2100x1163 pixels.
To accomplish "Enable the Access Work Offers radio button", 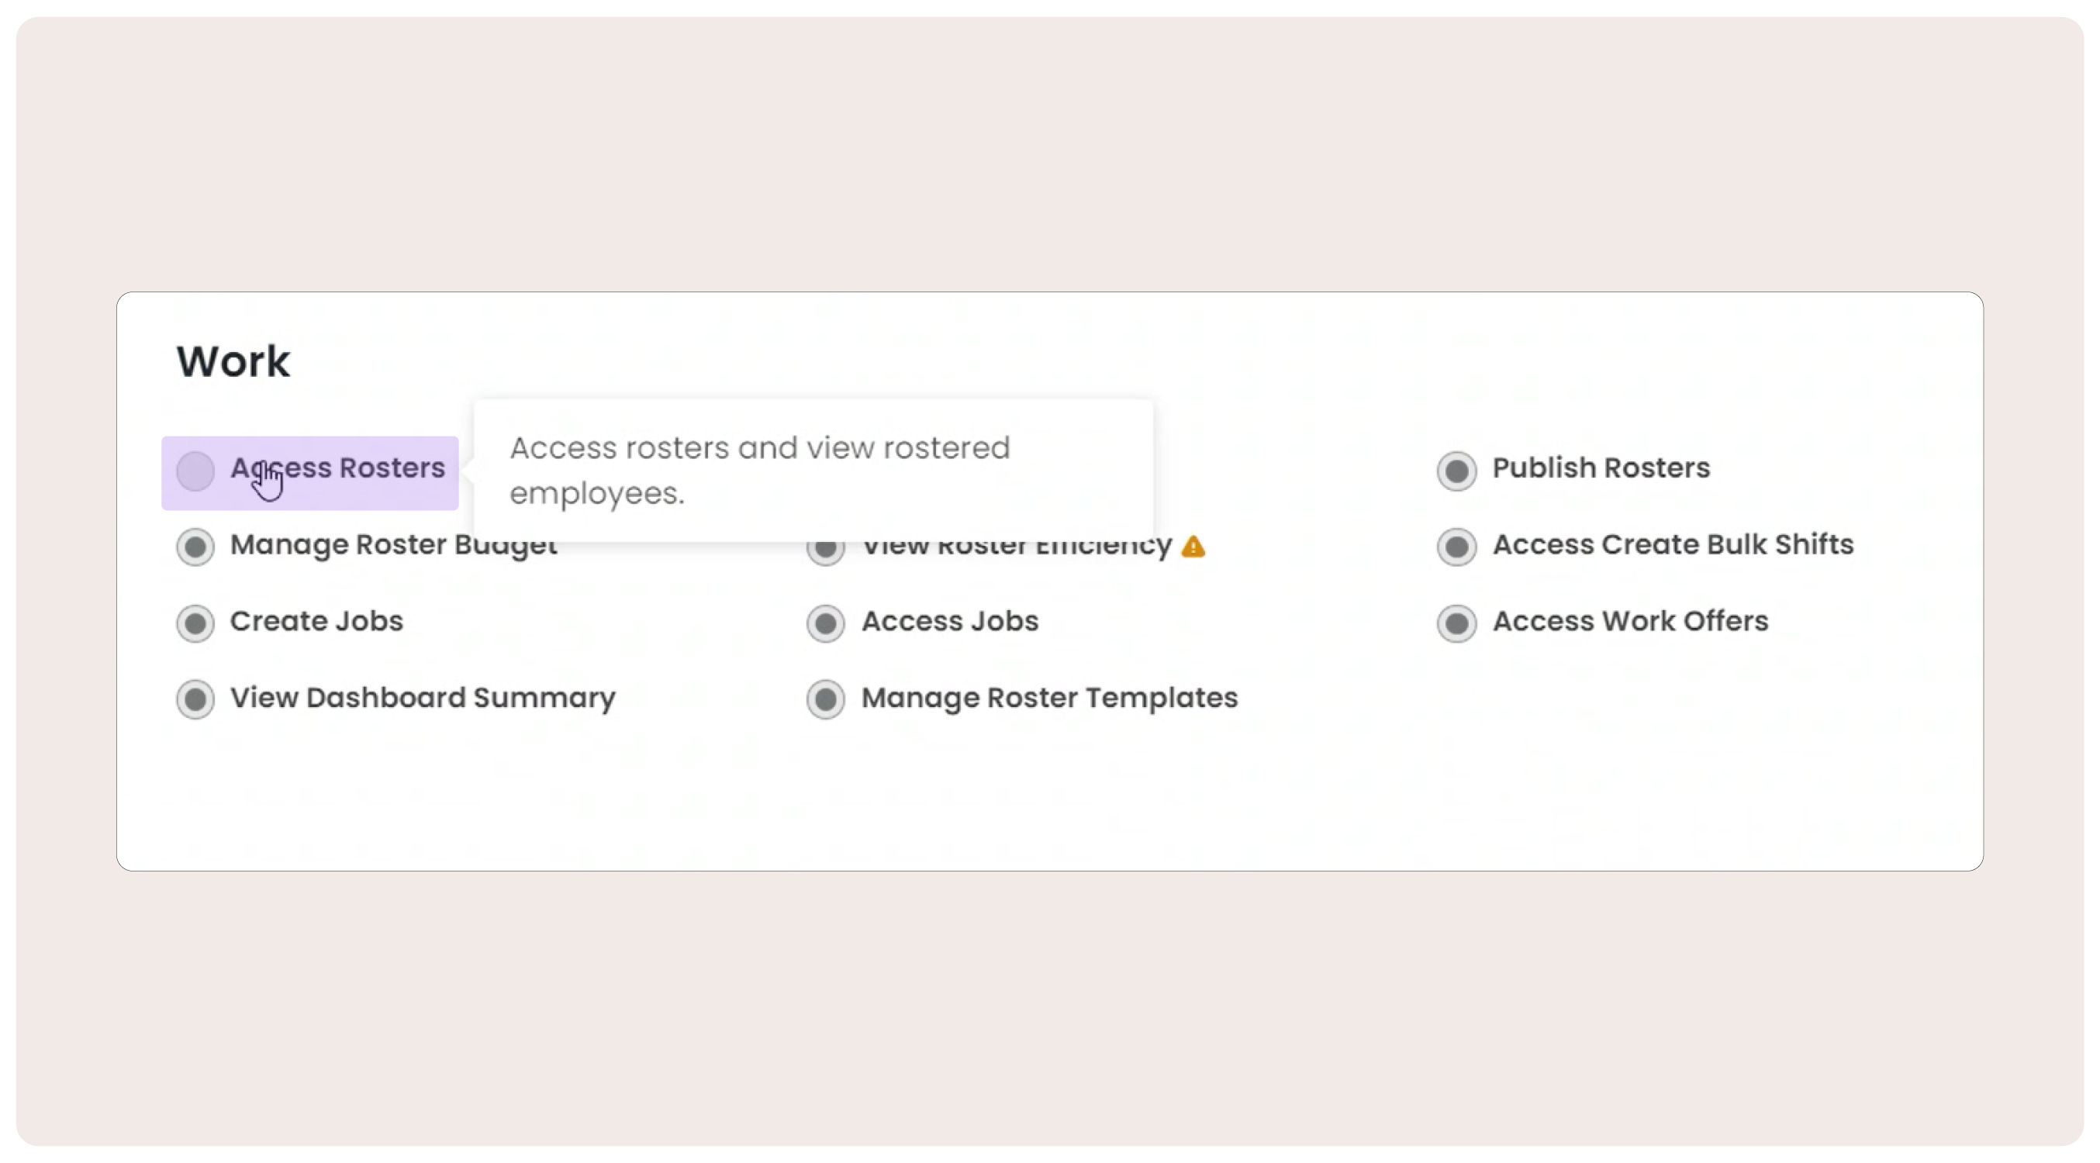I will pos(1457,623).
